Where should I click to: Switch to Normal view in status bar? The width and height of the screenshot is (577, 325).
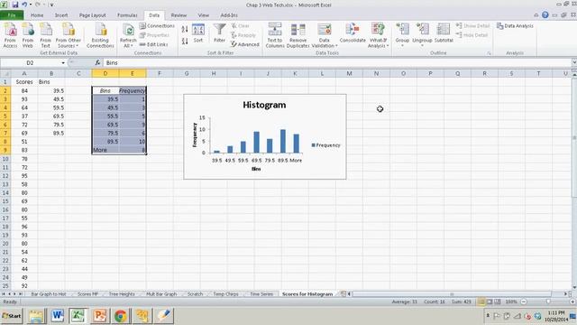tap(481, 302)
